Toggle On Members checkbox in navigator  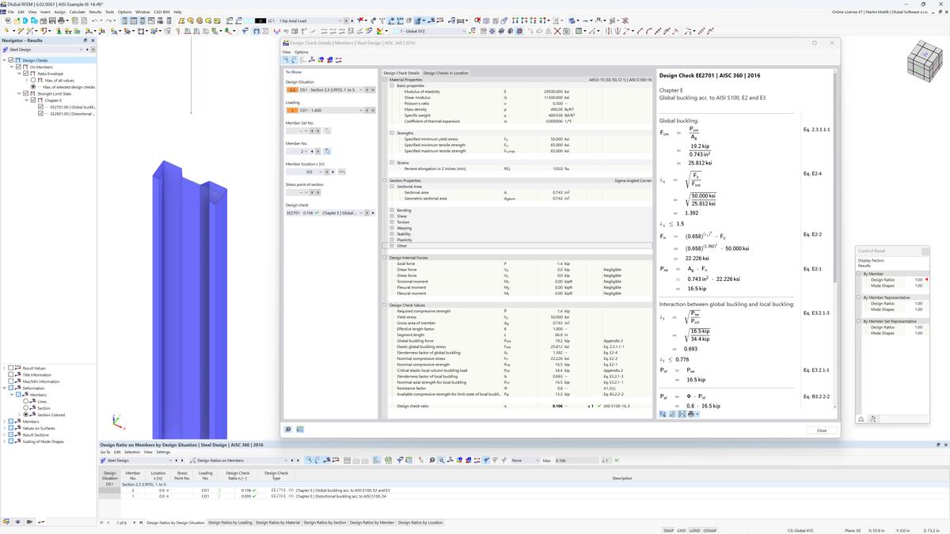point(18,67)
